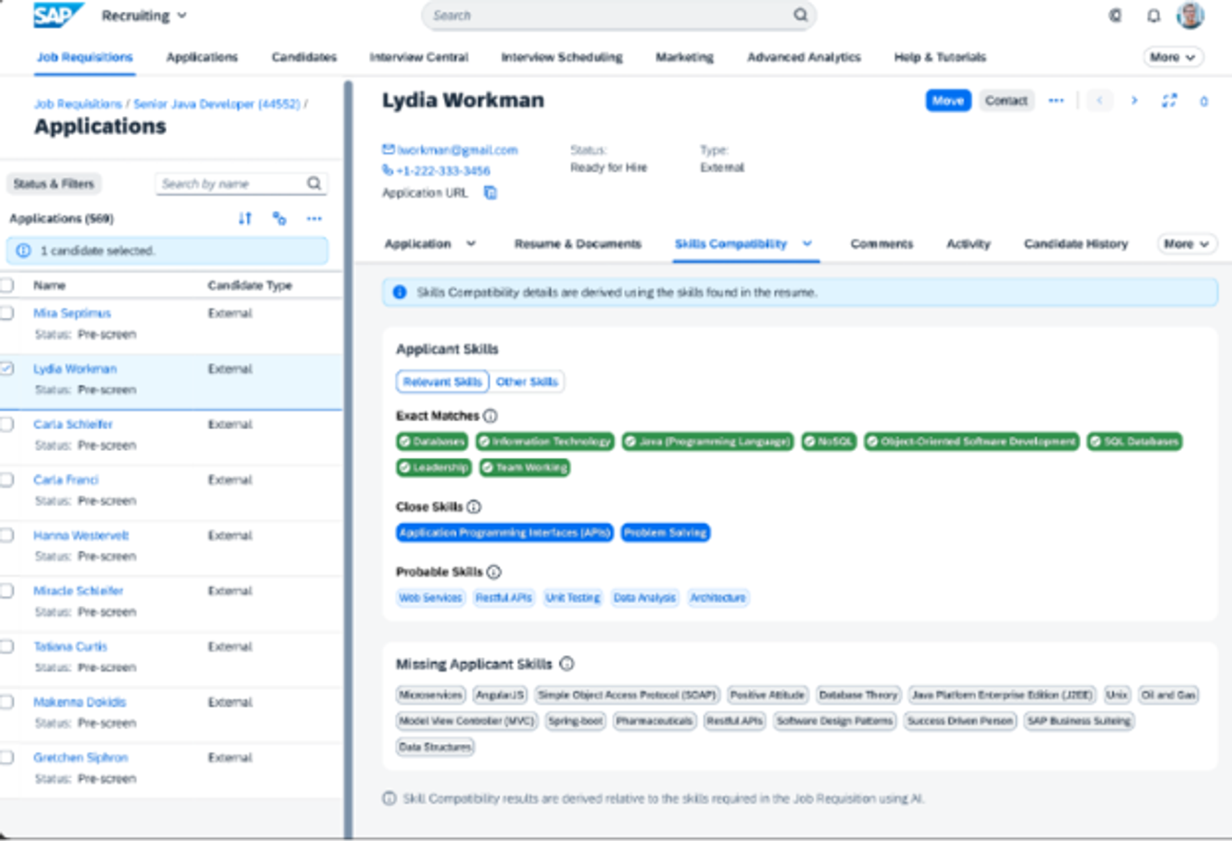Image resolution: width=1232 pixels, height=841 pixels.
Task: Click the next candidate arrow icon
Action: pos(1134,101)
